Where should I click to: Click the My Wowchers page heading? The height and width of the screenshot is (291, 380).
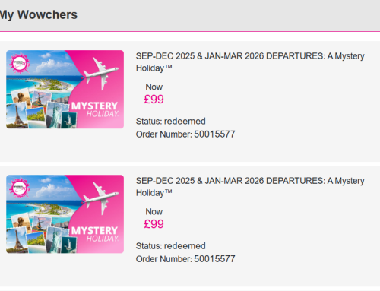pyautogui.click(x=39, y=14)
